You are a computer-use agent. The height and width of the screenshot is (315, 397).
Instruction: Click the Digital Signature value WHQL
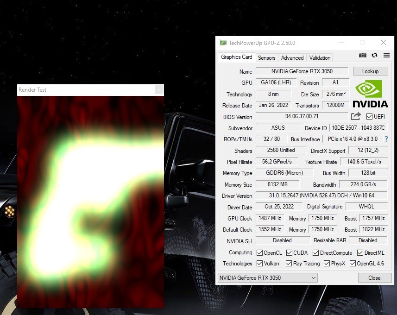(x=366, y=207)
